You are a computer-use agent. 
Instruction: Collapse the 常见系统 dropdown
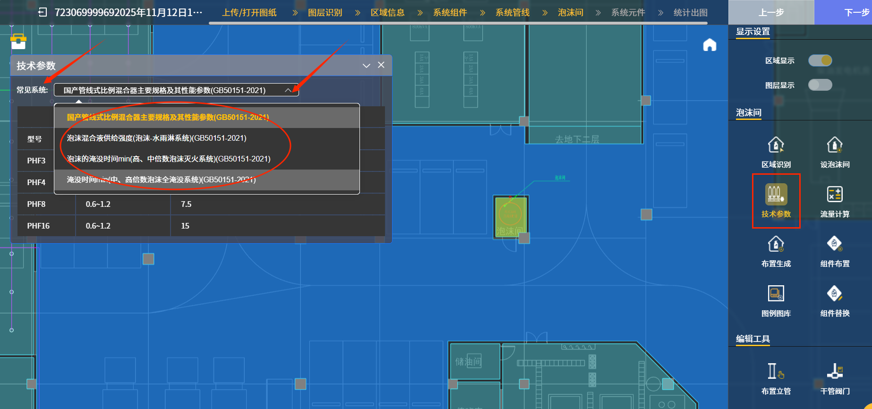click(288, 90)
